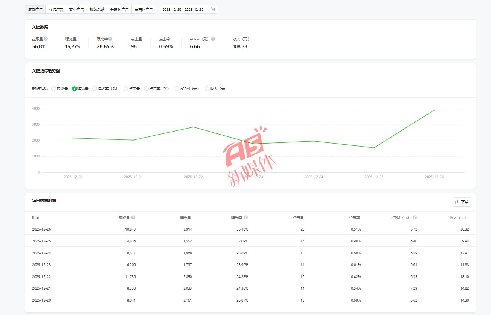Open the 关键词广告 tab

[119, 9]
